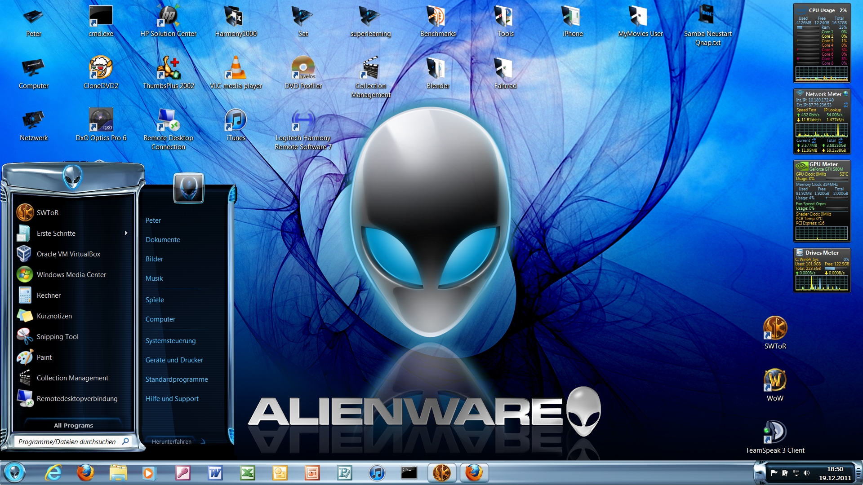Viewport: 863px width, 485px height.
Task: Open Rechner from the Start menu
Action: point(74,295)
